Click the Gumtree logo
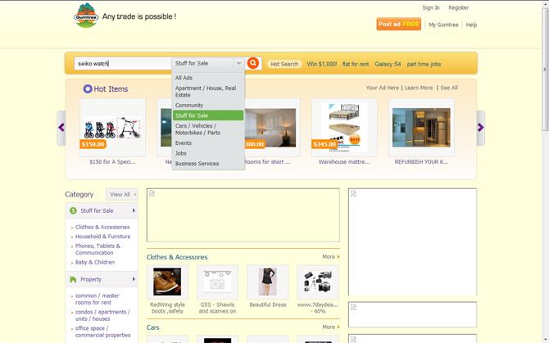The width and height of the screenshot is (549, 343). click(x=86, y=16)
